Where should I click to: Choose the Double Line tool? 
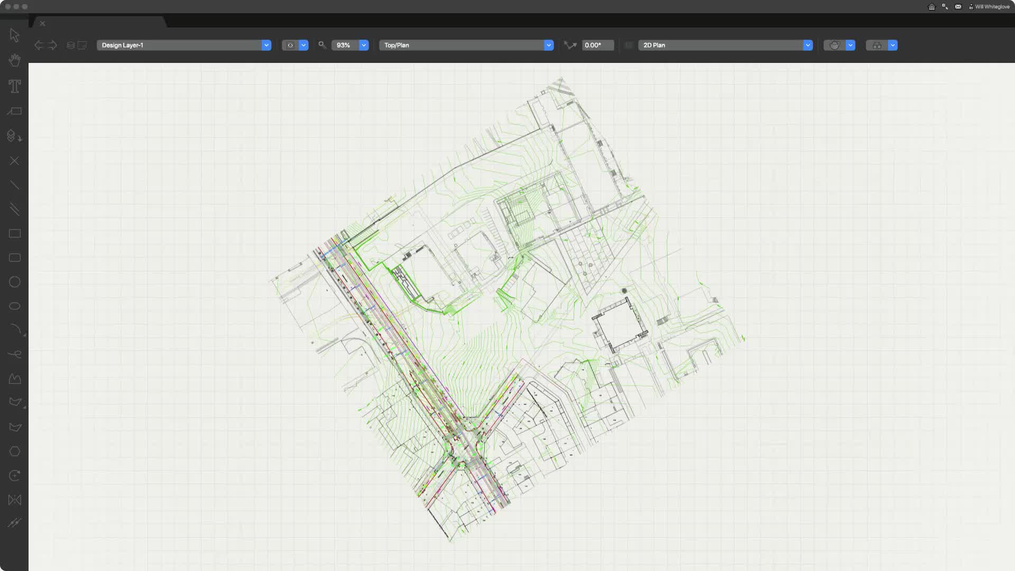(14, 209)
